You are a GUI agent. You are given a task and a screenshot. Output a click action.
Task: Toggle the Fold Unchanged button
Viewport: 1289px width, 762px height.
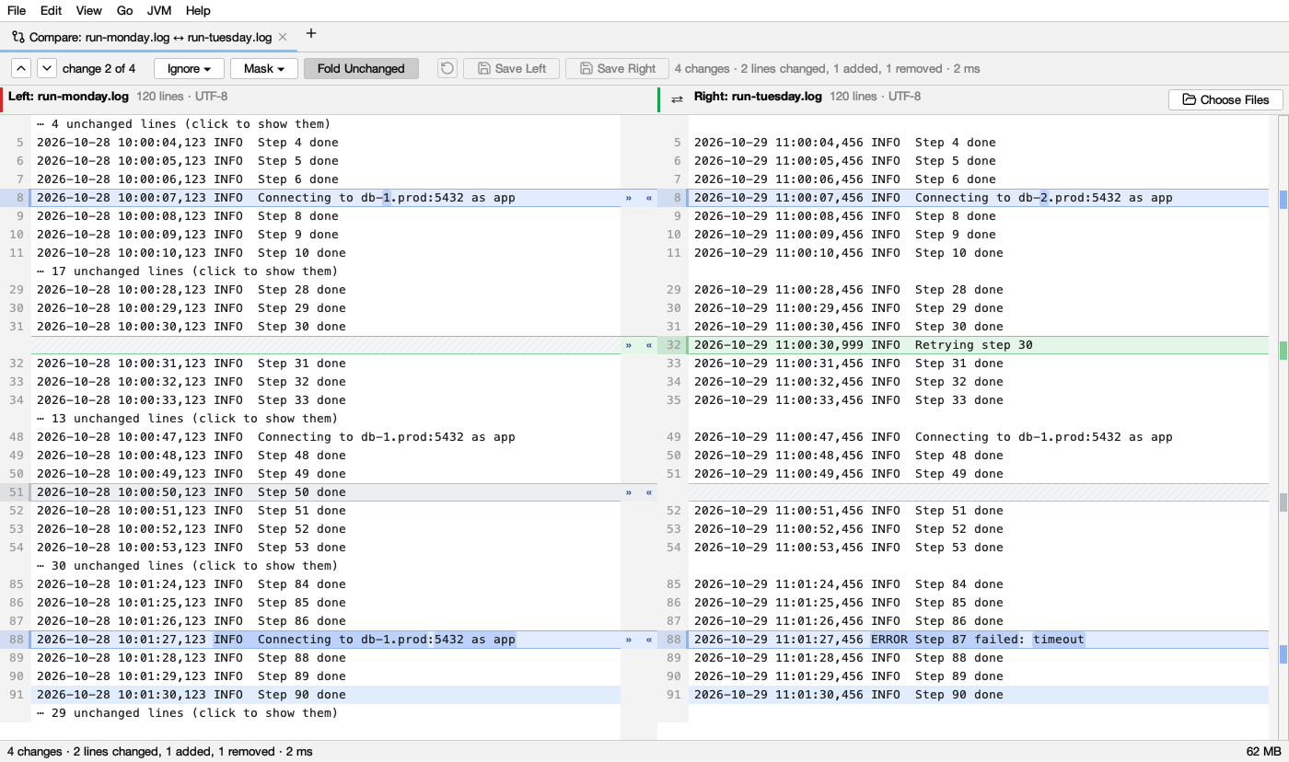click(x=361, y=68)
